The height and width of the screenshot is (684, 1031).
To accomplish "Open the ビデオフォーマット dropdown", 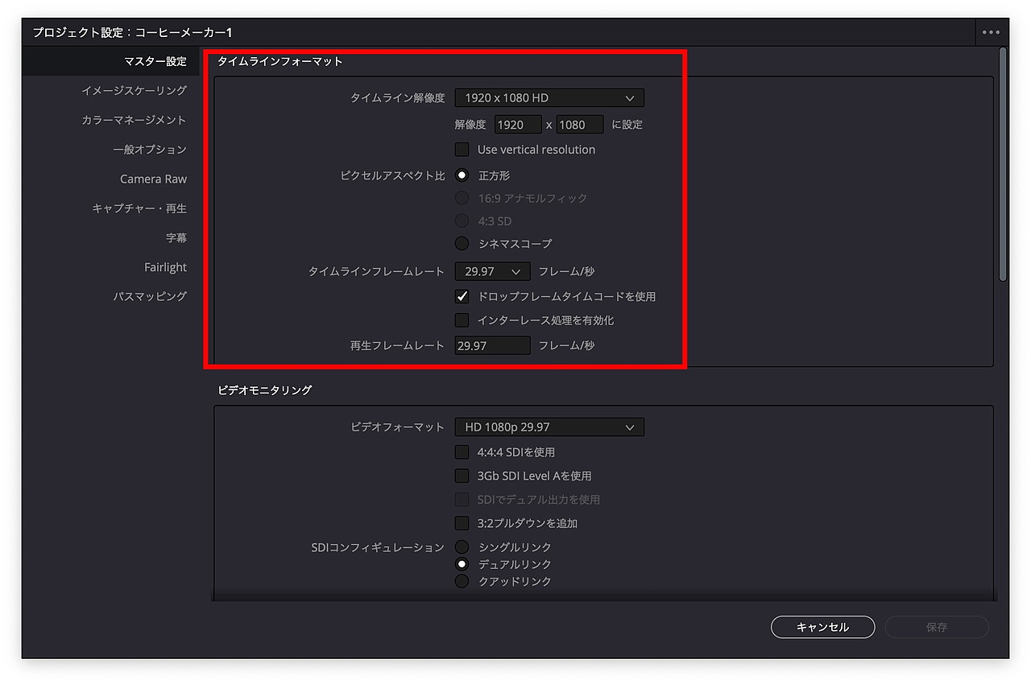I will [549, 426].
